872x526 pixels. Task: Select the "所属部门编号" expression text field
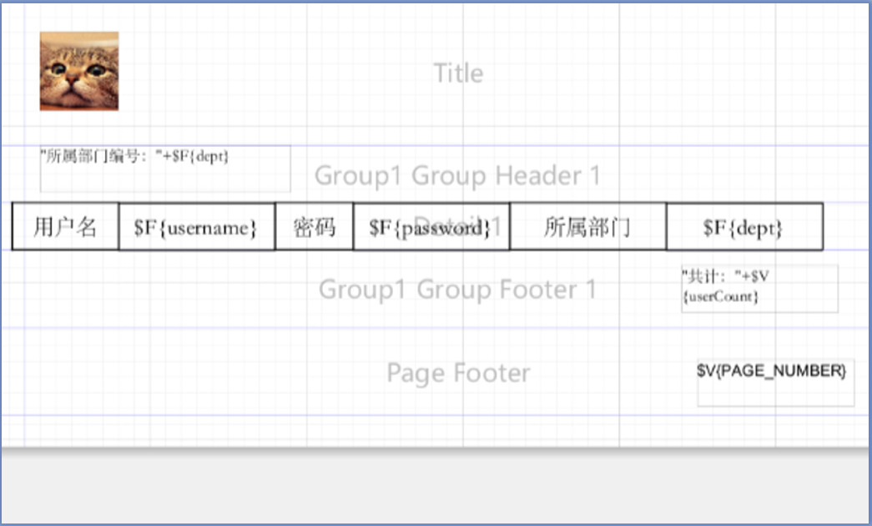[165, 168]
